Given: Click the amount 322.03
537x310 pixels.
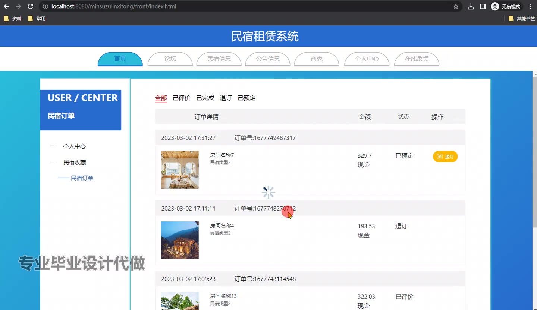Looking at the screenshot, I should [366, 297].
